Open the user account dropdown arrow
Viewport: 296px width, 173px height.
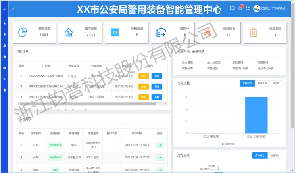288,8
